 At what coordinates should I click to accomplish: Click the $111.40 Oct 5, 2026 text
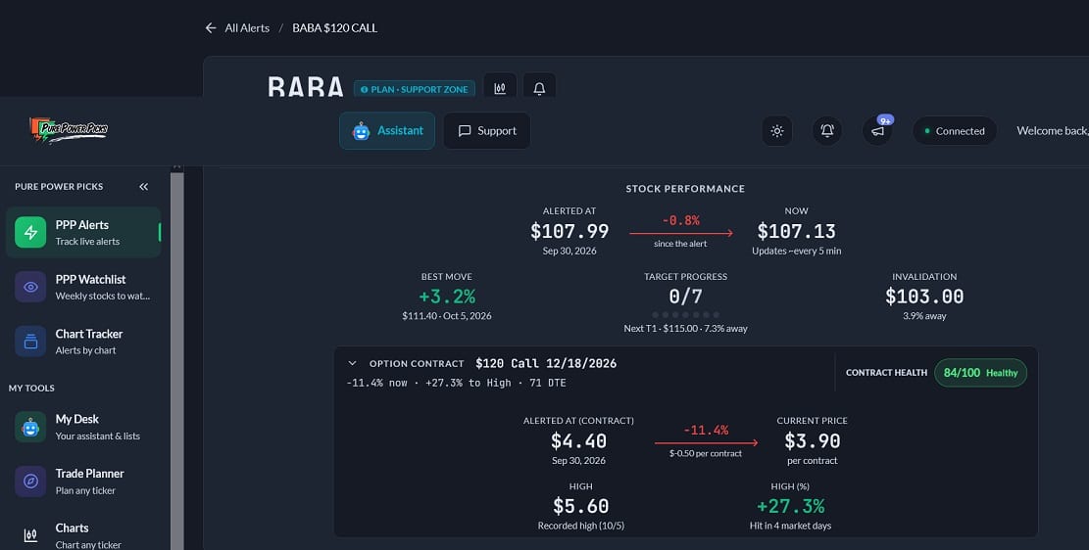(447, 315)
